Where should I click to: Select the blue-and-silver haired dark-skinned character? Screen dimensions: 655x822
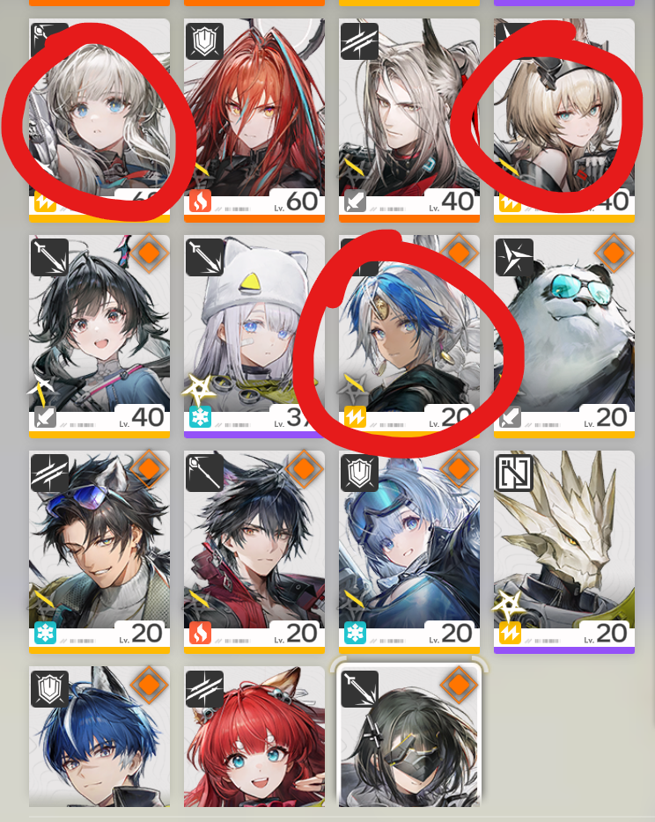pos(409,336)
